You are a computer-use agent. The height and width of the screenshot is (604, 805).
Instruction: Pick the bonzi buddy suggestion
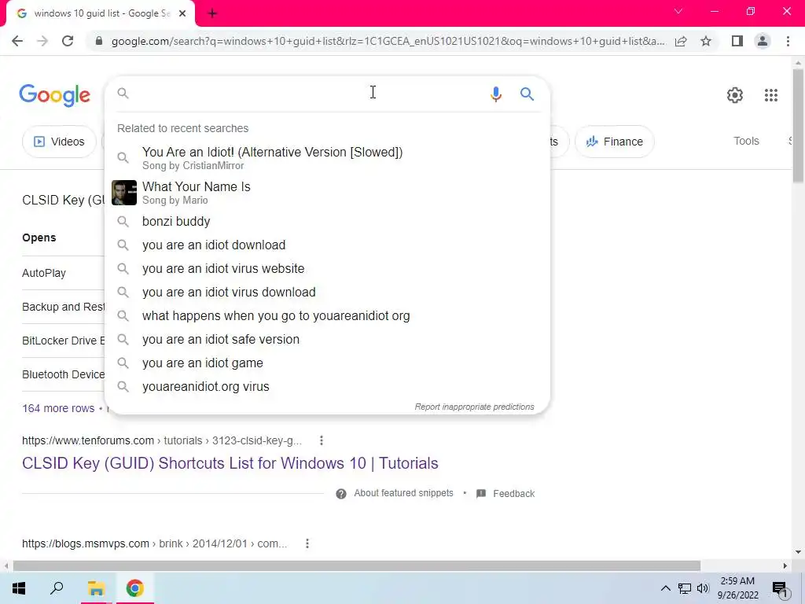(327, 221)
